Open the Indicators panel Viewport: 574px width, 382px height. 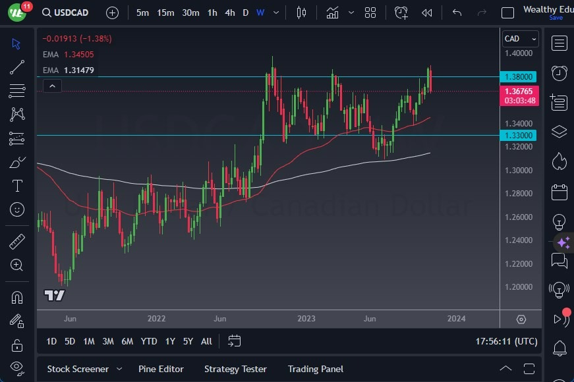pyautogui.click(x=331, y=12)
